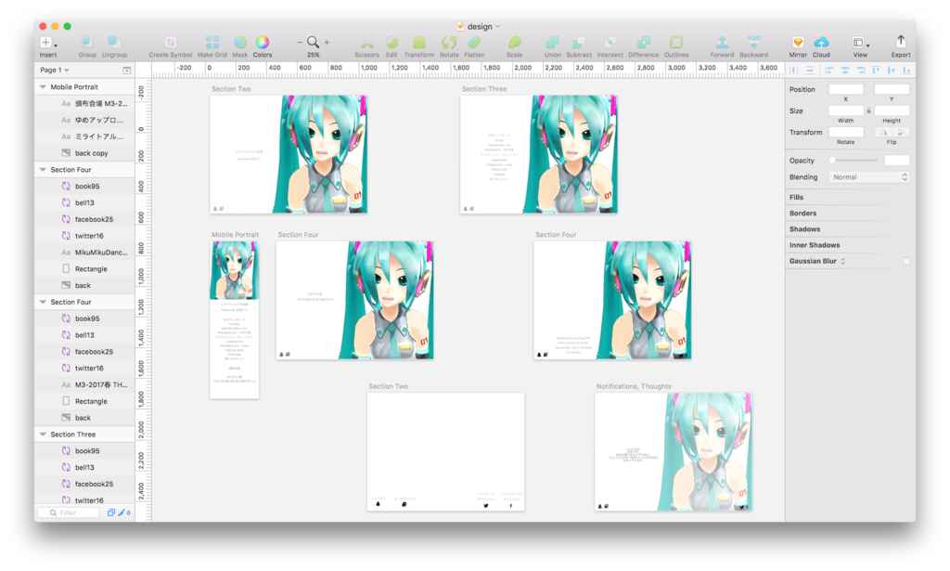Apply the Subtract boolean operation
The width and height of the screenshot is (950, 571).
[x=579, y=42]
